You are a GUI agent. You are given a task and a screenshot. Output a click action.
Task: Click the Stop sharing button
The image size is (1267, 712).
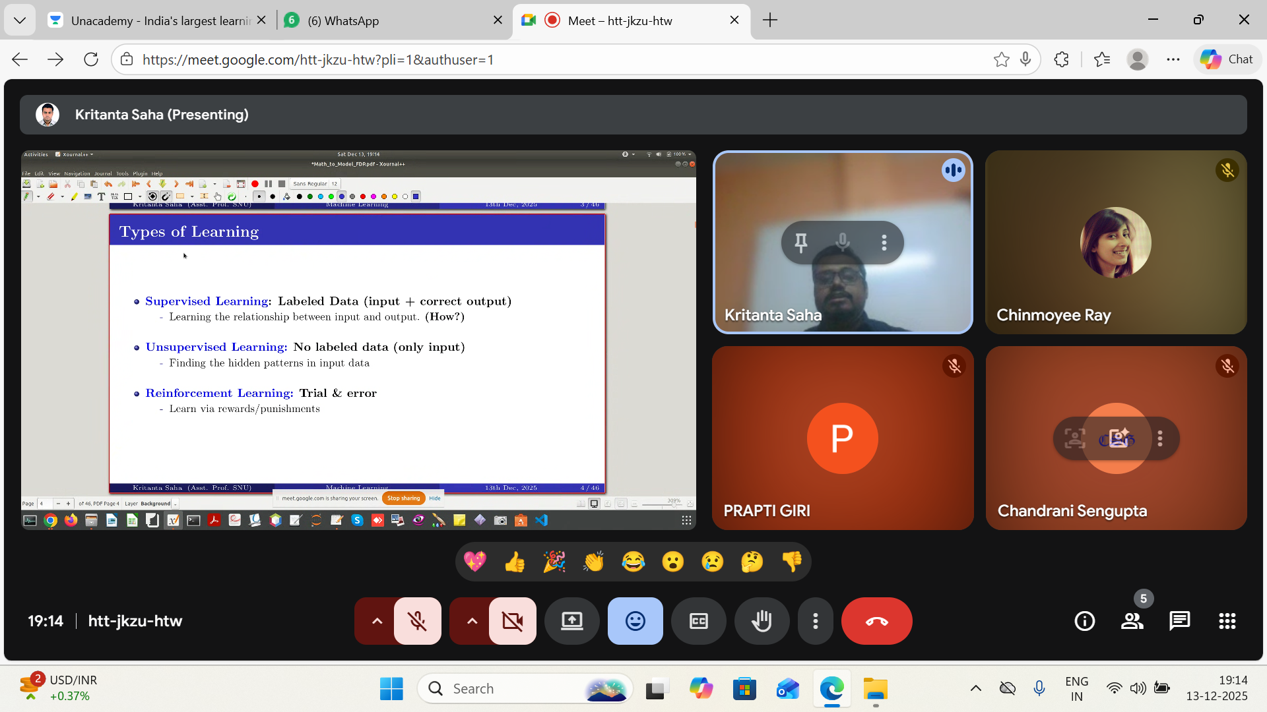point(403,498)
